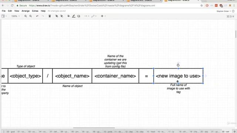The height and width of the screenshot is (133, 237).
Task: Open connection arrow style dropdown
Action: coord(87,16)
